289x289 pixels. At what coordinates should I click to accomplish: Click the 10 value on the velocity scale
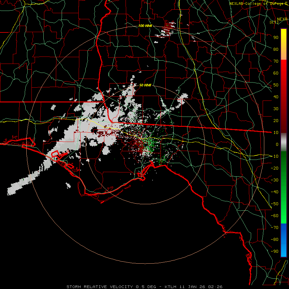pos(276,133)
